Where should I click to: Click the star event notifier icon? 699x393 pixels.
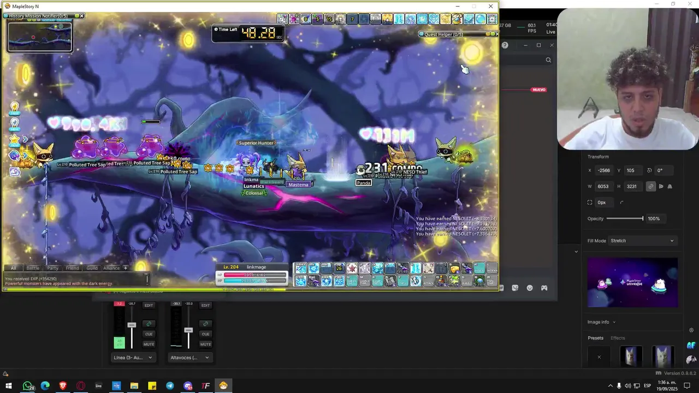tap(15, 140)
